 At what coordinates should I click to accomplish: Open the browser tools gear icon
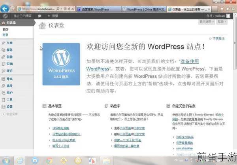[233, 9]
